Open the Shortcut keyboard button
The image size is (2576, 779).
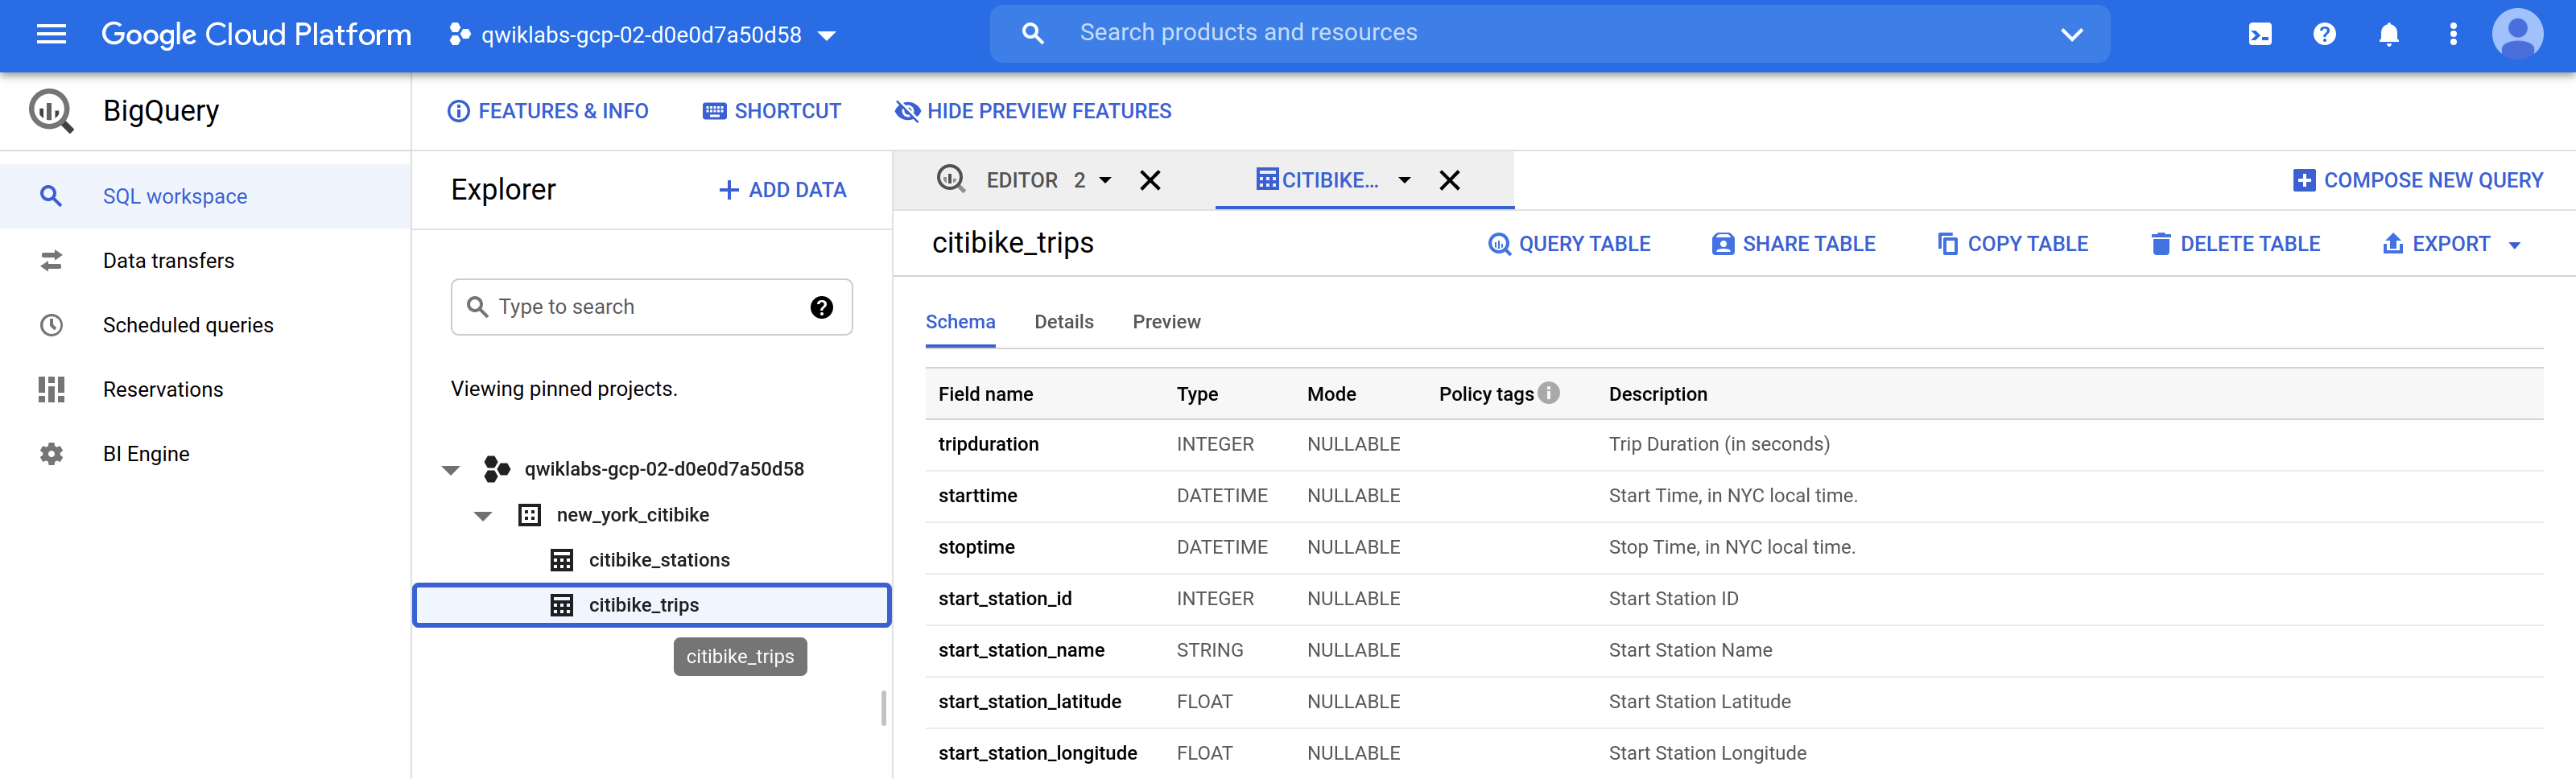click(x=772, y=111)
